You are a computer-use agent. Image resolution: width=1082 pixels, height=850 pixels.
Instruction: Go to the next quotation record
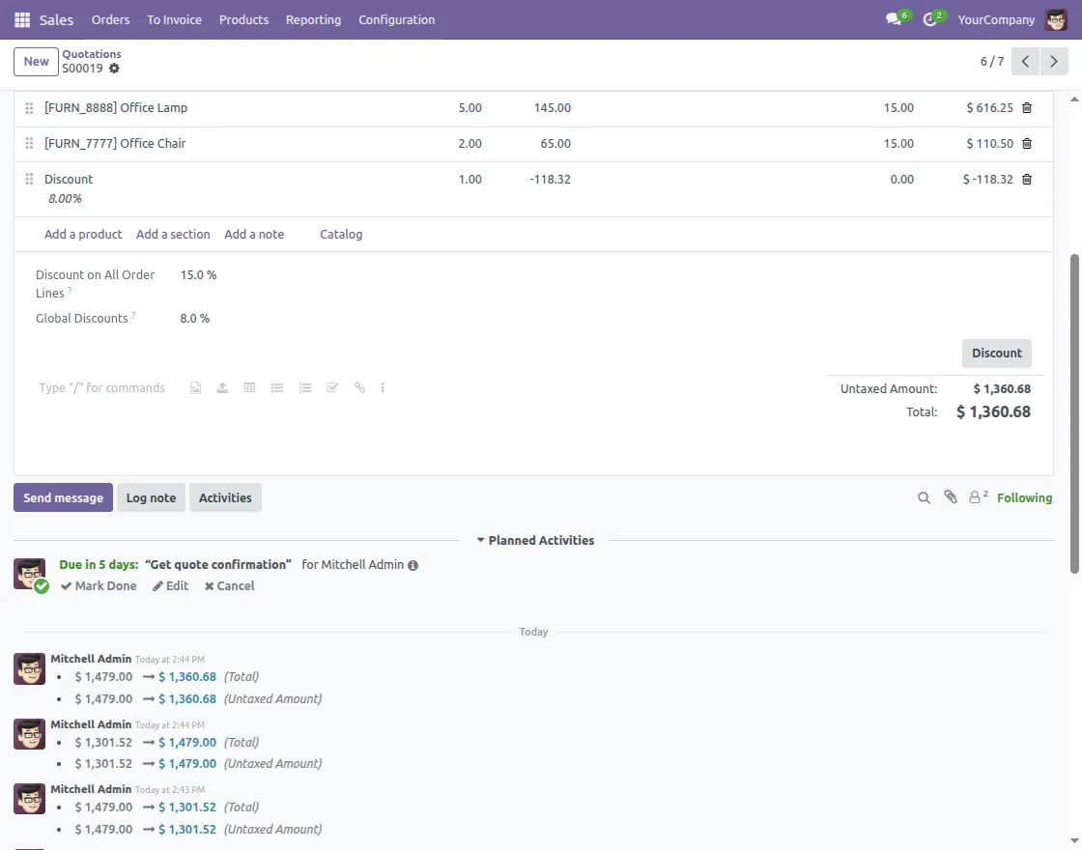[x=1054, y=62]
